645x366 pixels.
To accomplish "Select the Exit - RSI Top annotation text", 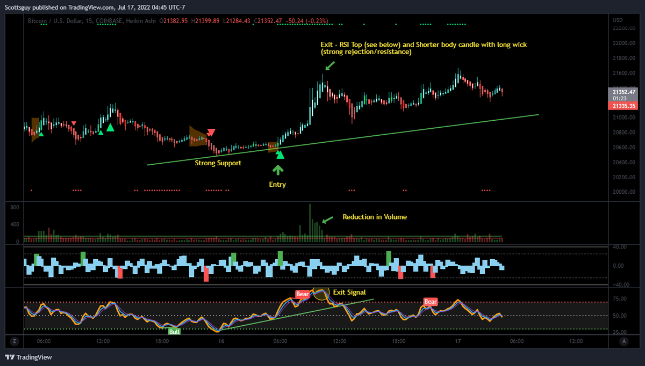I will point(423,49).
